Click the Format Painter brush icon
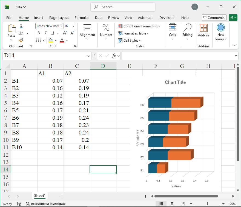Image resolution: width=241 pixels, height=207 pixels. pos(21,40)
